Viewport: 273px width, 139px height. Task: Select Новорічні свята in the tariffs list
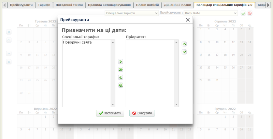(77, 43)
